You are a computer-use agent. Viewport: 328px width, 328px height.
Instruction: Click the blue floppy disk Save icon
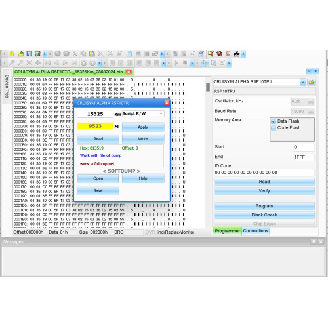pos(29,54)
